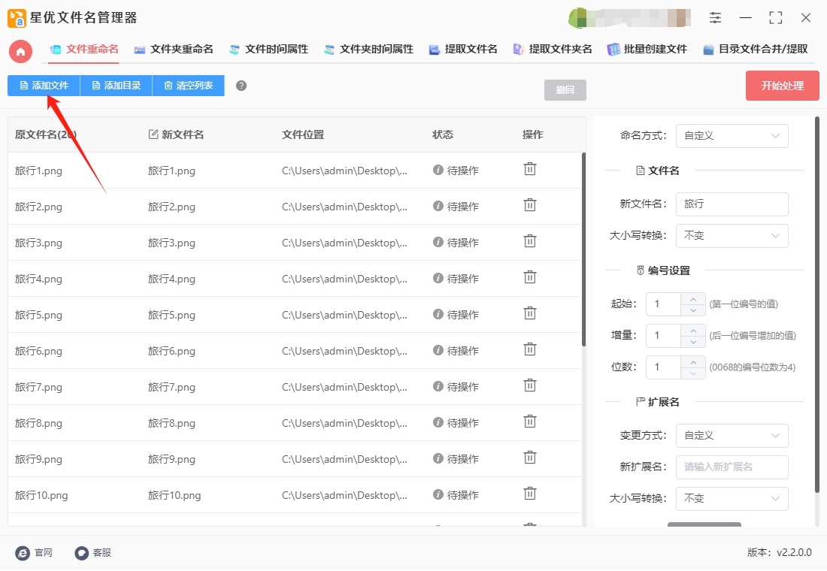
Task: Click the info icon in 旅行5.png status
Action: pos(438,314)
